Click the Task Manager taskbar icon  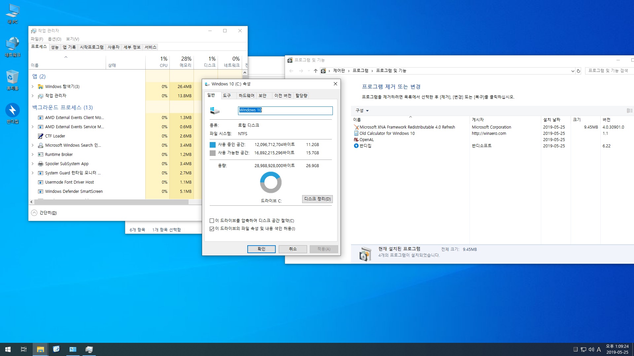click(x=89, y=349)
